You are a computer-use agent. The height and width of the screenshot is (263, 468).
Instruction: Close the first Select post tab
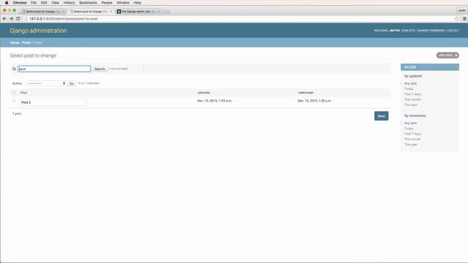64,12
